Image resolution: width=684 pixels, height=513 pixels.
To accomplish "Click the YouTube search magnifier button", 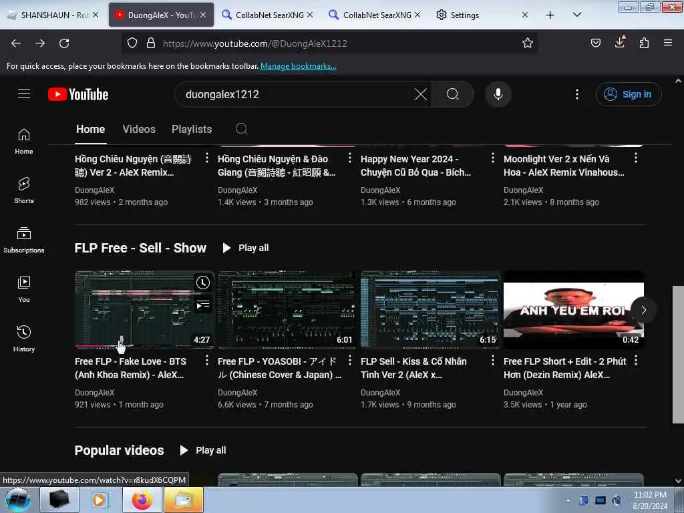I will tap(453, 94).
